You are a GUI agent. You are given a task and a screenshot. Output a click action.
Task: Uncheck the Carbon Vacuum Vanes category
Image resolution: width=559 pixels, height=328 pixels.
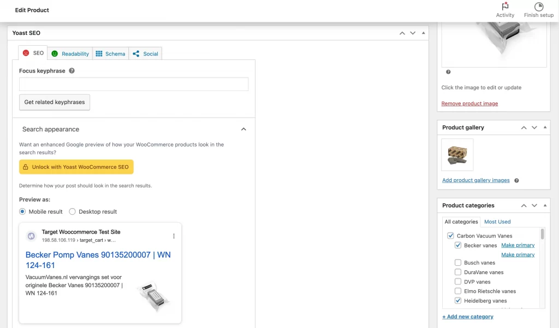pos(450,236)
